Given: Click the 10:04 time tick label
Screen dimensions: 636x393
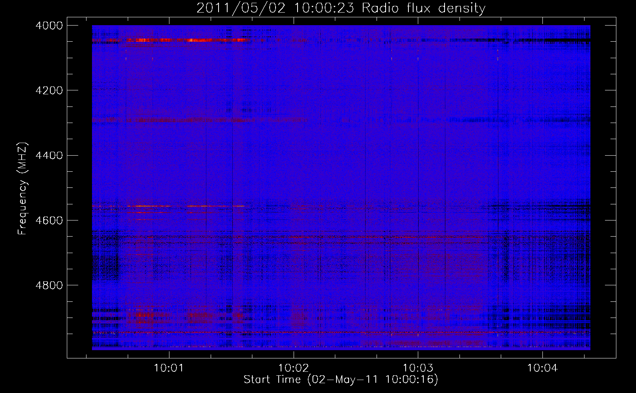Looking at the screenshot, I should [x=542, y=368].
